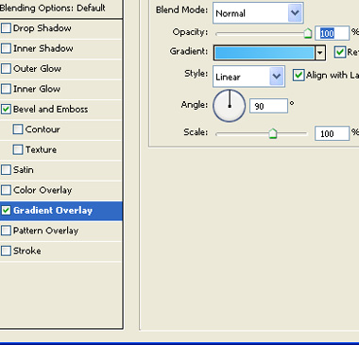Select the Color Overlay label

click(x=43, y=190)
